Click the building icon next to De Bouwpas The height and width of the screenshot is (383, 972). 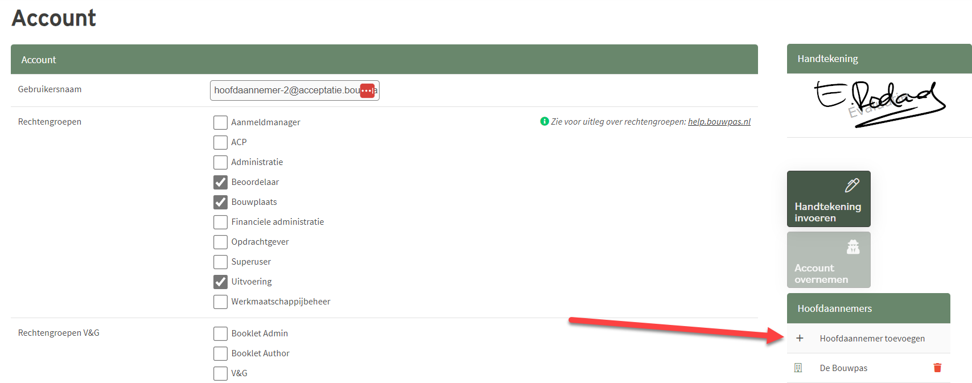click(798, 368)
